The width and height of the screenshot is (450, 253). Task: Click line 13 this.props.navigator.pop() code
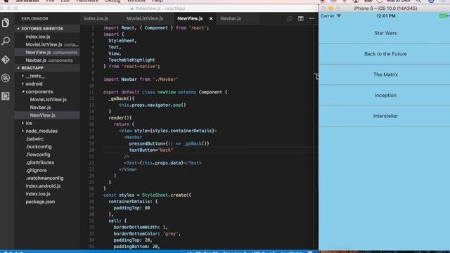[x=153, y=105]
